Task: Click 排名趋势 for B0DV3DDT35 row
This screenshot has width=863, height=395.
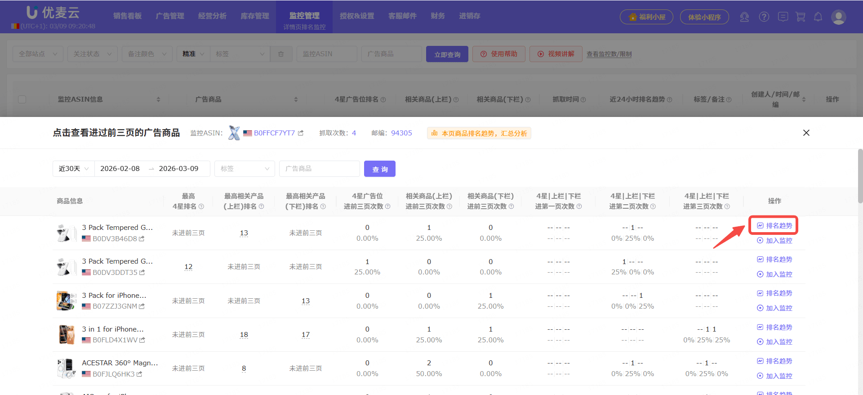Action: 774,259
